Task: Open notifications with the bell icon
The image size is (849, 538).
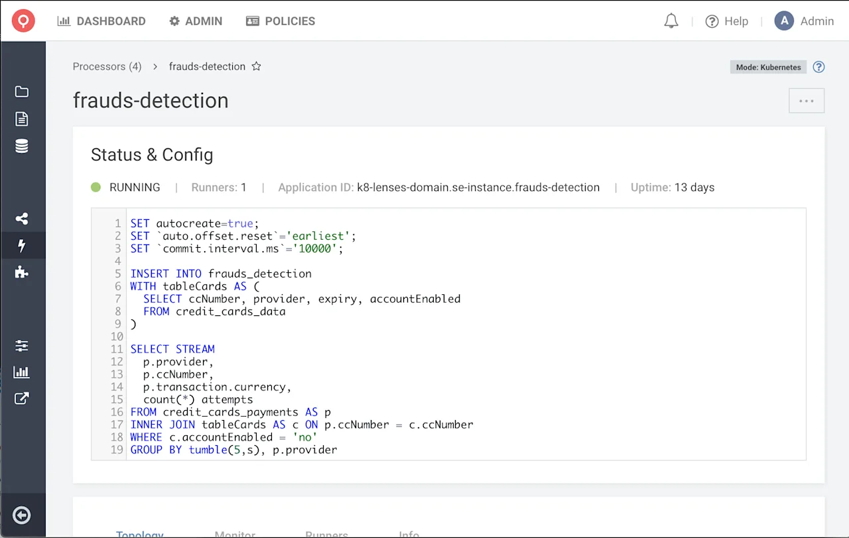Action: [x=671, y=21]
